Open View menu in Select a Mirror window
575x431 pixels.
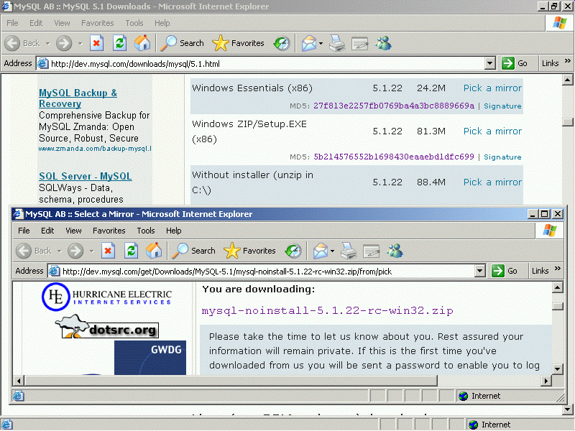pos(73,231)
